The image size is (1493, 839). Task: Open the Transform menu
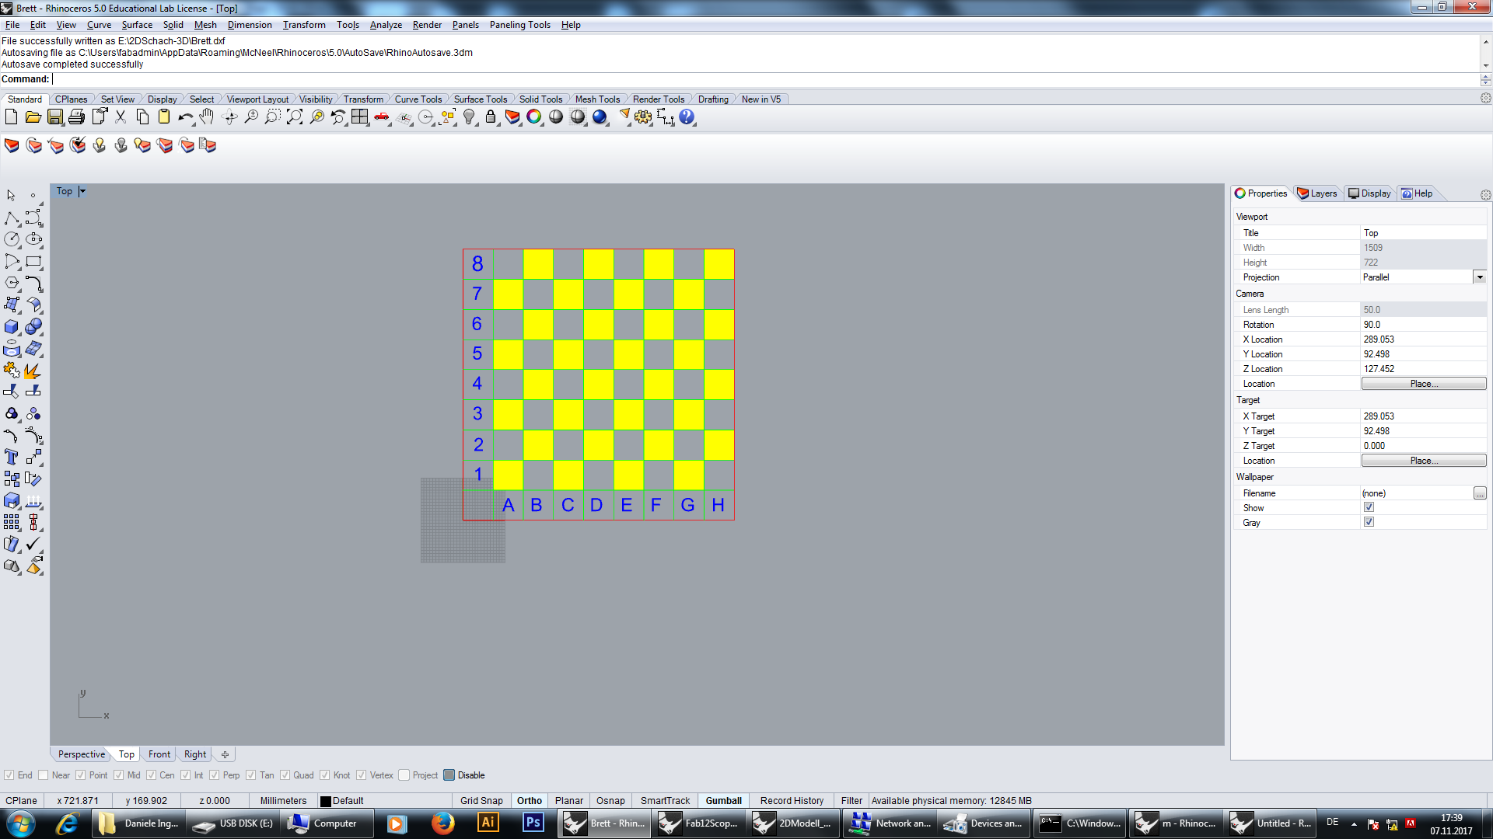pyautogui.click(x=304, y=25)
